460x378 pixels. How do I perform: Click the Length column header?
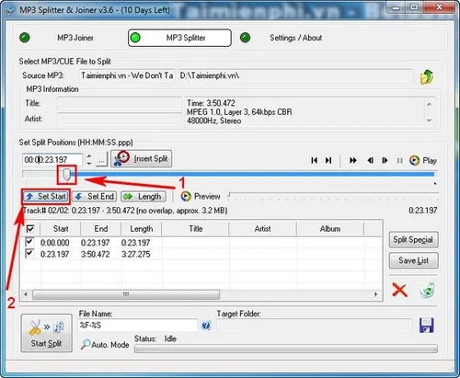[x=142, y=229]
